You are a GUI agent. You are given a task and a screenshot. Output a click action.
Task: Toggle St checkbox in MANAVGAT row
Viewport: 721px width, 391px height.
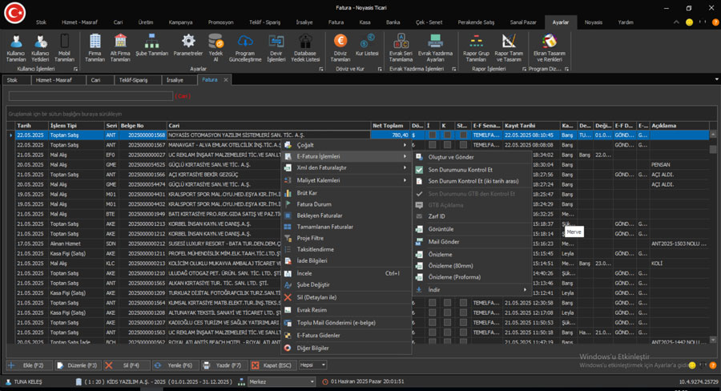(463, 145)
